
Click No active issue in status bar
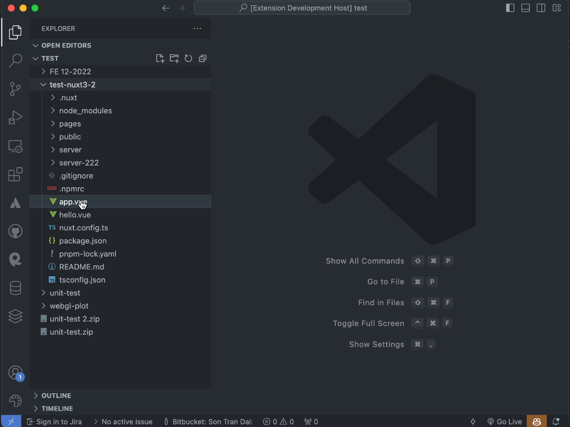pyautogui.click(x=123, y=422)
